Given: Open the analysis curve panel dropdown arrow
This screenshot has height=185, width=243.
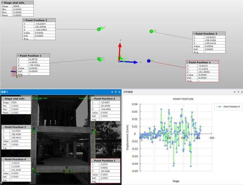Looking at the screenshot, I should coord(235,92).
